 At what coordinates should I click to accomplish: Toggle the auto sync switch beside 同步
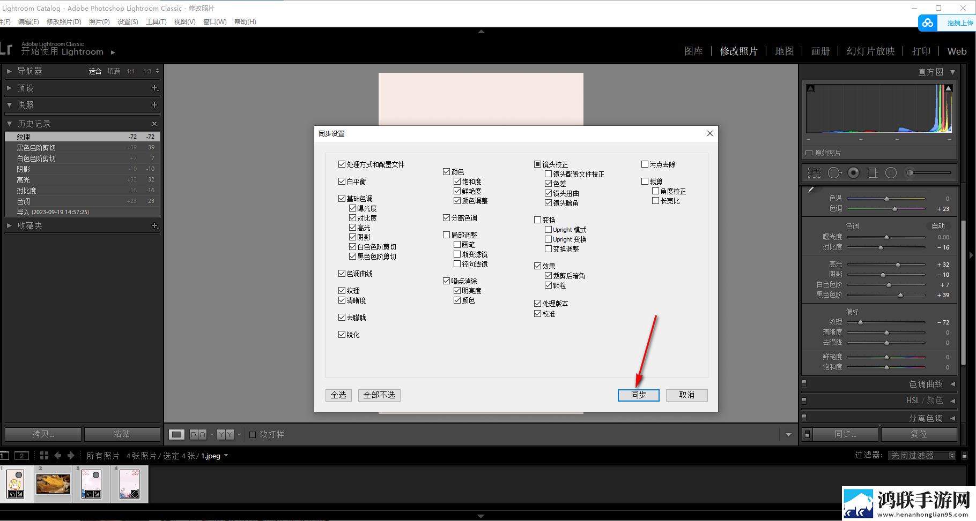click(807, 434)
